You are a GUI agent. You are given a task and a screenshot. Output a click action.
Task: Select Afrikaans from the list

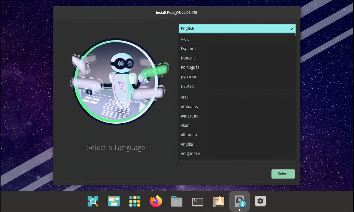point(189,107)
